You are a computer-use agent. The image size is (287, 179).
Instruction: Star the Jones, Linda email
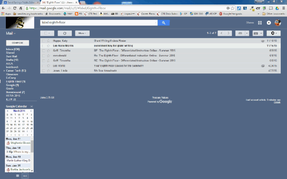point(49,70)
